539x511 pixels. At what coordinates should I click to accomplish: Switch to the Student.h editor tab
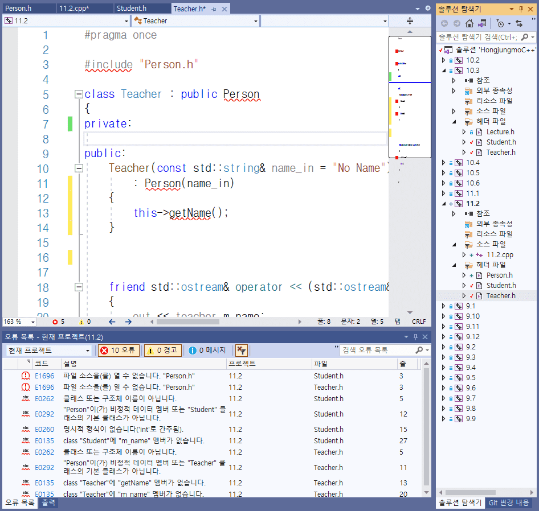click(132, 9)
